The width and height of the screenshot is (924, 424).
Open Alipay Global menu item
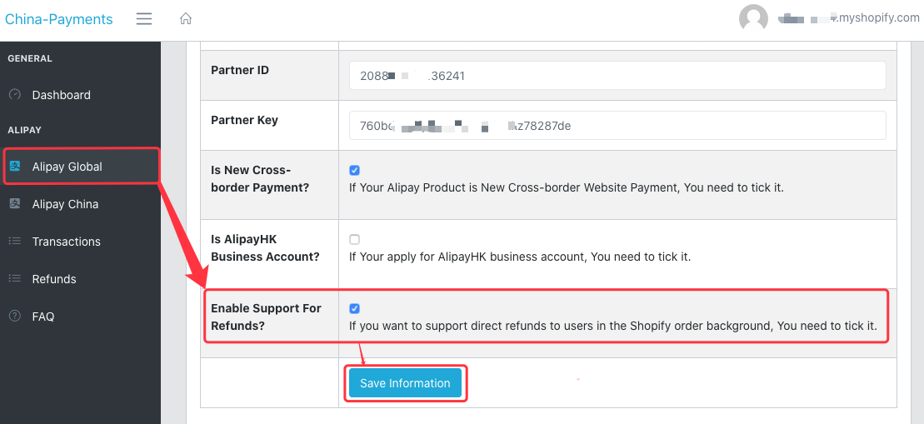coord(80,167)
